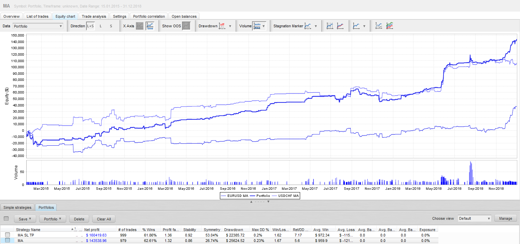Expand the Choose view Default dropdown
This screenshot has width=520, height=244.
pos(475,218)
